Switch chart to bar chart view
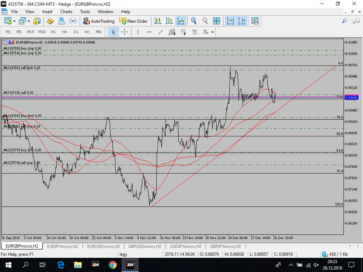Viewport: 363px width, 272px height. point(158,21)
